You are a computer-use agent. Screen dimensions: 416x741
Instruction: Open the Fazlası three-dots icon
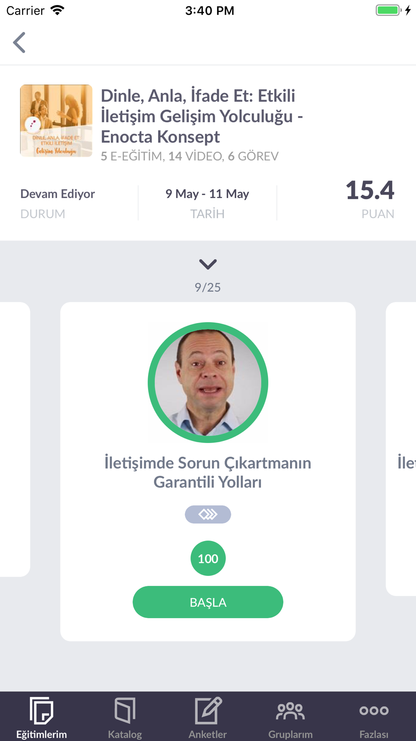(x=374, y=711)
